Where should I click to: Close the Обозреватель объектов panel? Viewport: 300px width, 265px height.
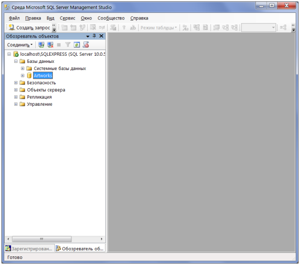pos(101,36)
